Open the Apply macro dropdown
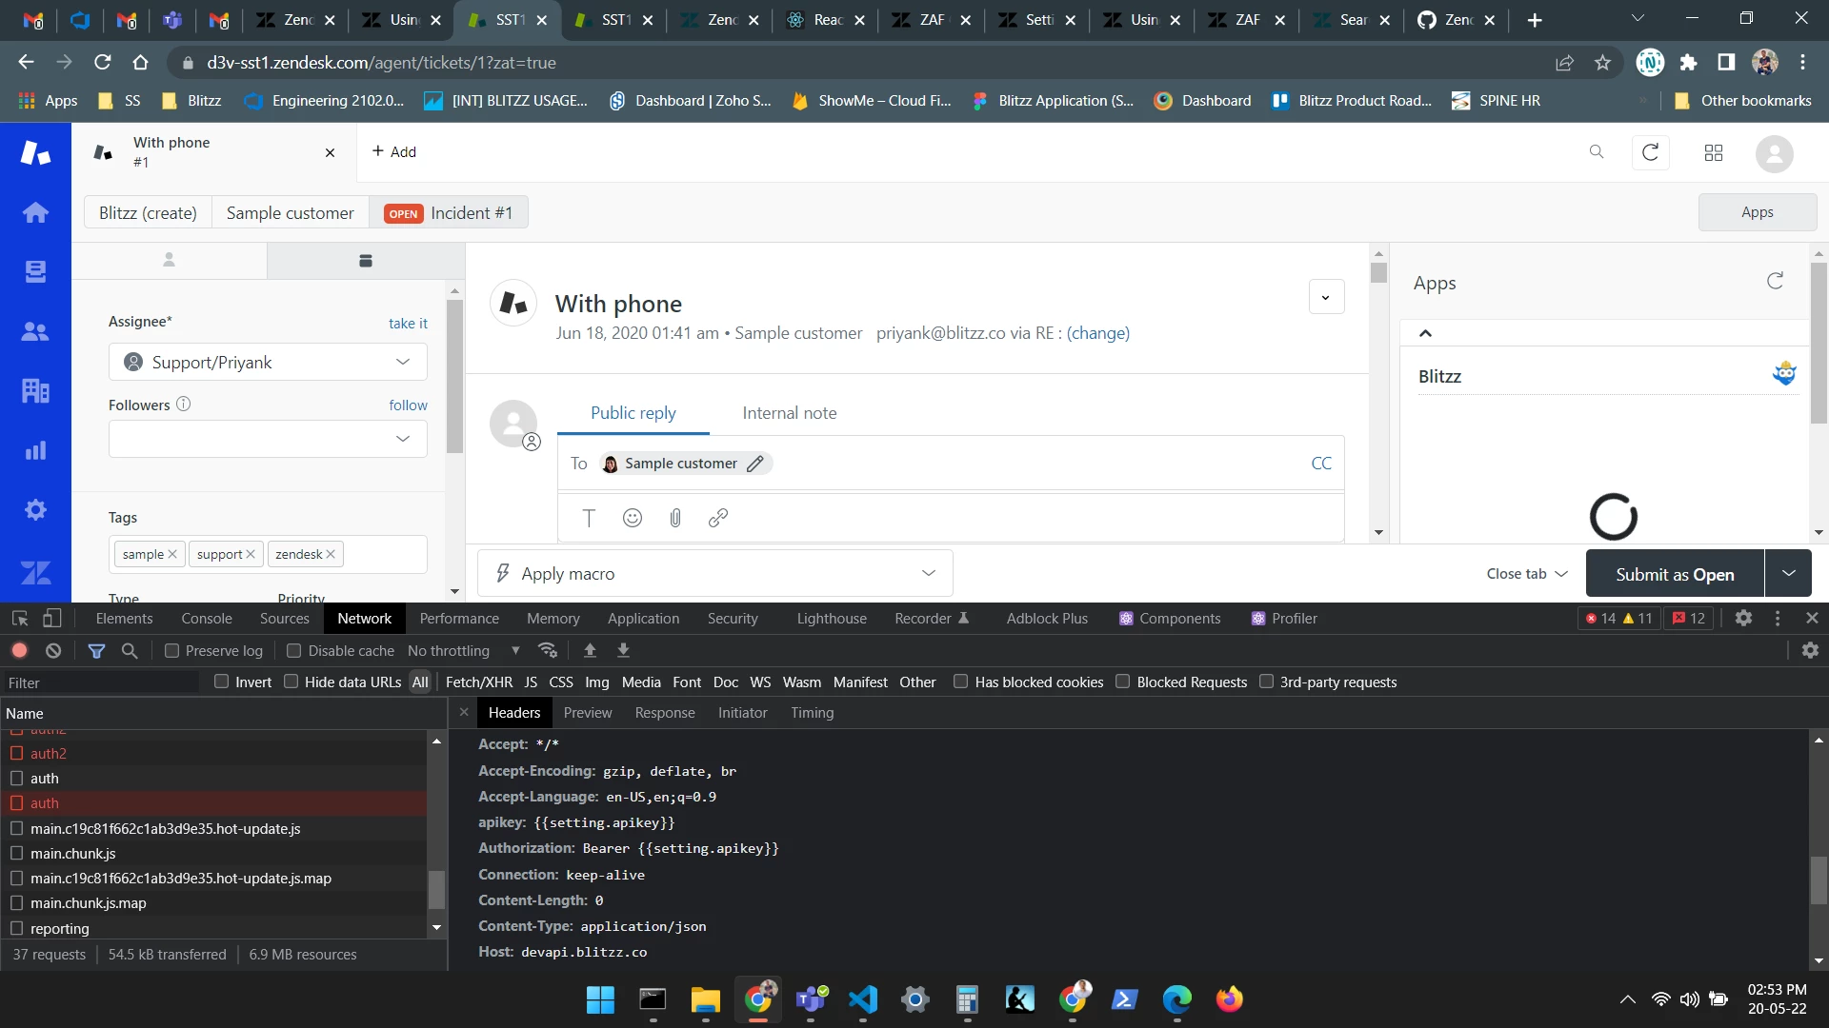The height and width of the screenshot is (1028, 1829). pos(714,573)
